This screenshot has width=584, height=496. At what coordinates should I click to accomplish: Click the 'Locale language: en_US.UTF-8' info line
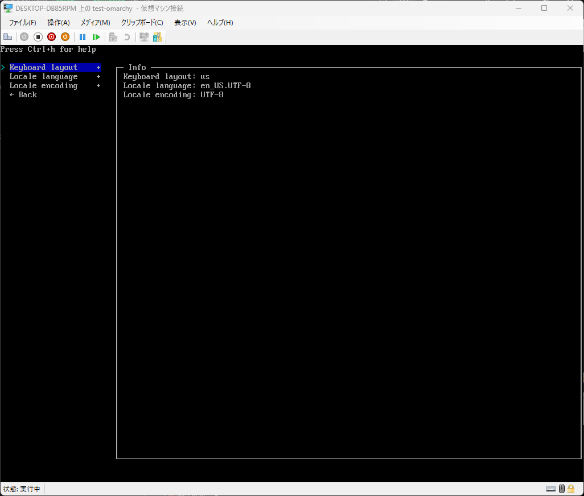[187, 85]
